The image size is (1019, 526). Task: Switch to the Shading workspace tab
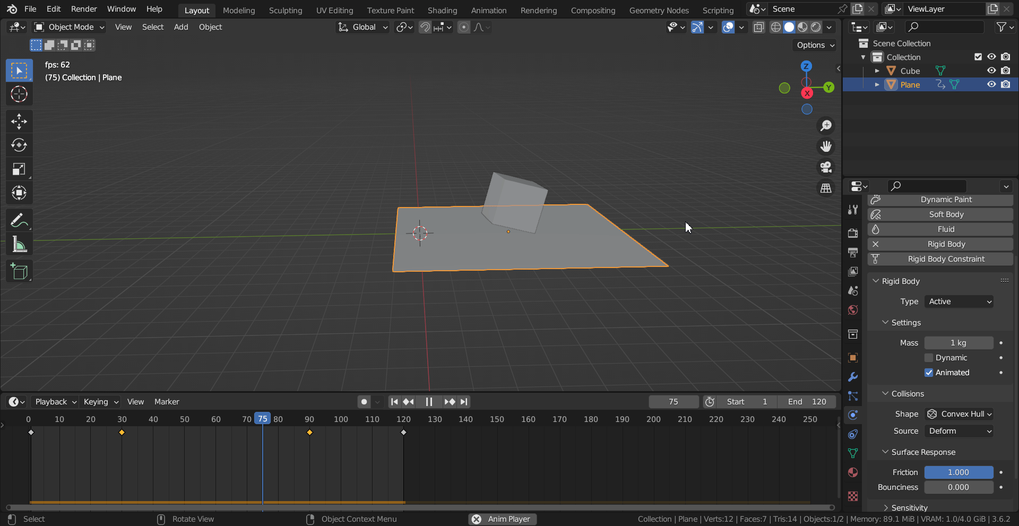pos(442,10)
